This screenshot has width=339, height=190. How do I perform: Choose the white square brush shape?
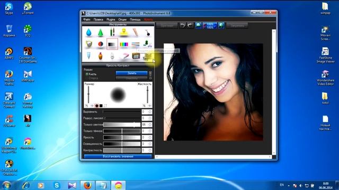pos(105,106)
